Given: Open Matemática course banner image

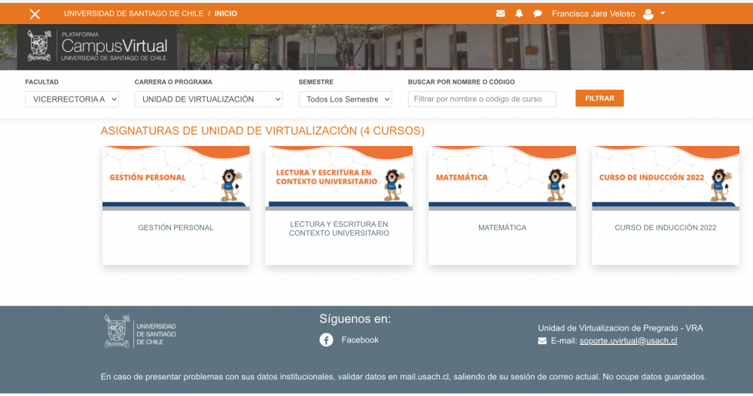Looking at the screenshot, I should [x=502, y=178].
